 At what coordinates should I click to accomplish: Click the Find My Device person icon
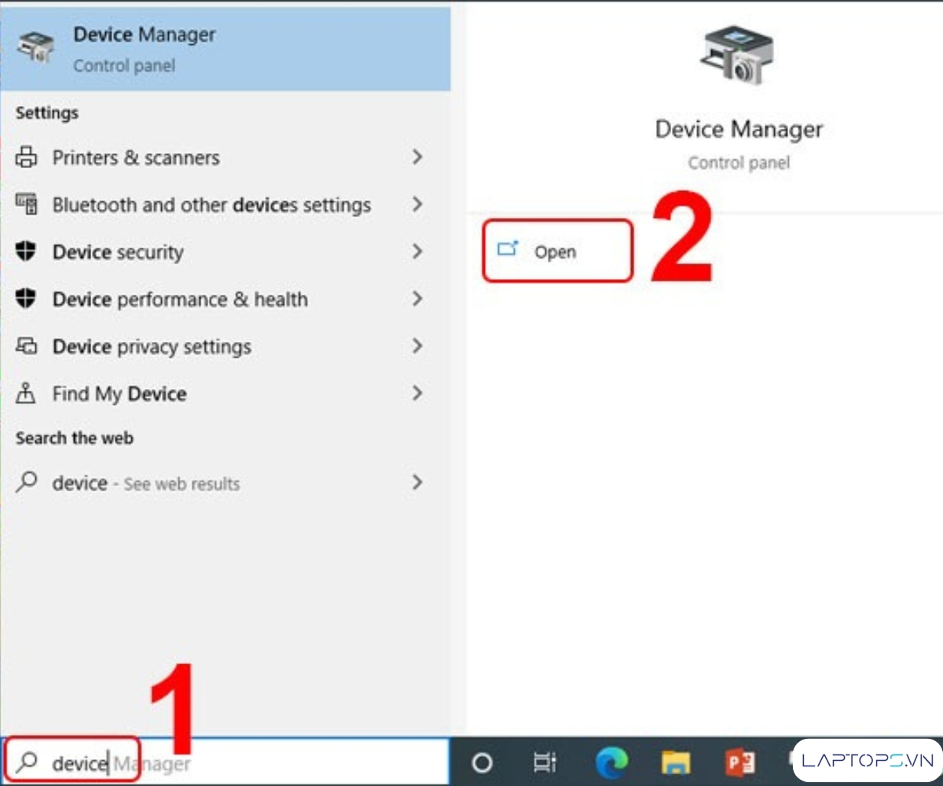[x=27, y=394]
